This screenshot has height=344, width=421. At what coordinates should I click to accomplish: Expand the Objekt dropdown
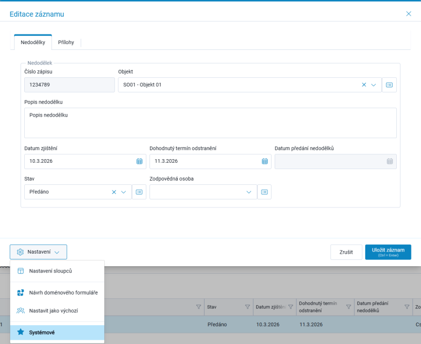tap(374, 85)
